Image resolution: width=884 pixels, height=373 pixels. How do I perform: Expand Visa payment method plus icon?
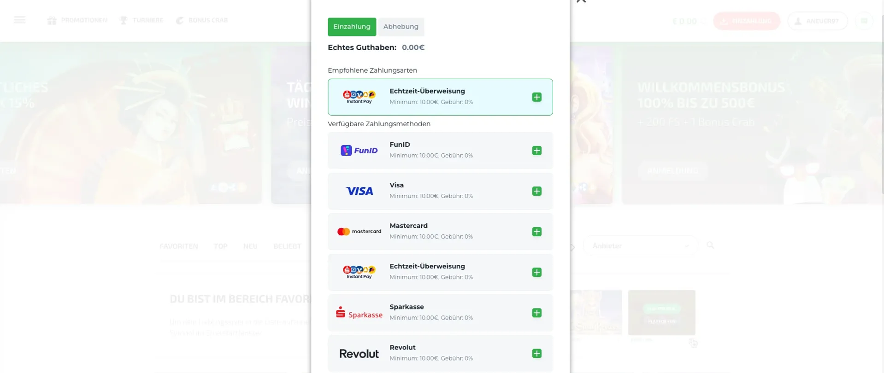[536, 191]
